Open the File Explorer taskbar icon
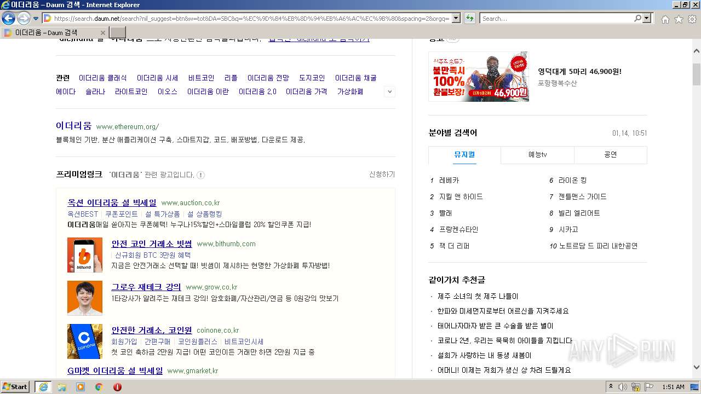Screen dimensions: 701x394 (x=62, y=387)
